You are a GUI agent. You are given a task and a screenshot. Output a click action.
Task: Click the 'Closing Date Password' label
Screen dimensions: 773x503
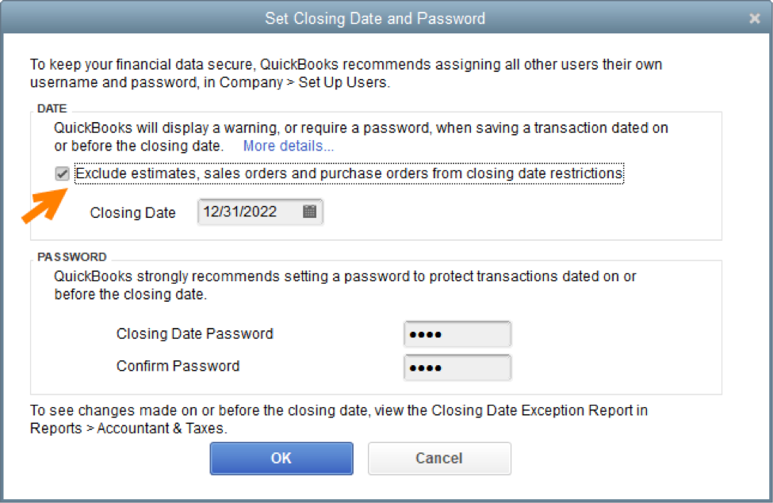pos(195,334)
